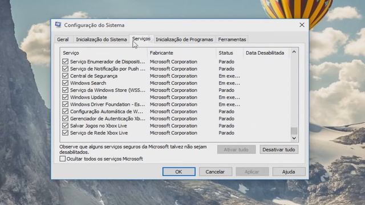The image size is (365, 205).
Task: Open help with the Ajuda button
Action: [289, 172]
